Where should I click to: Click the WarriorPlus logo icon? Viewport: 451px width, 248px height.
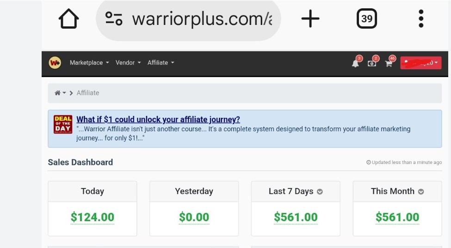55,63
